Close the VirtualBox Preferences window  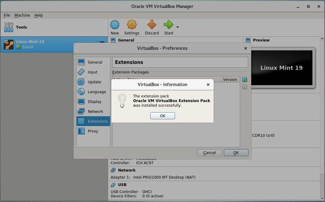(x=246, y=48)
